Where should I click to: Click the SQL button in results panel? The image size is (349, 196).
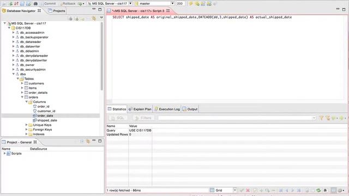coord(118,118)
